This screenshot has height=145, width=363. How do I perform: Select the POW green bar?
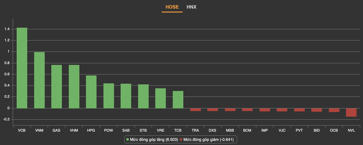tap(109, 96)
